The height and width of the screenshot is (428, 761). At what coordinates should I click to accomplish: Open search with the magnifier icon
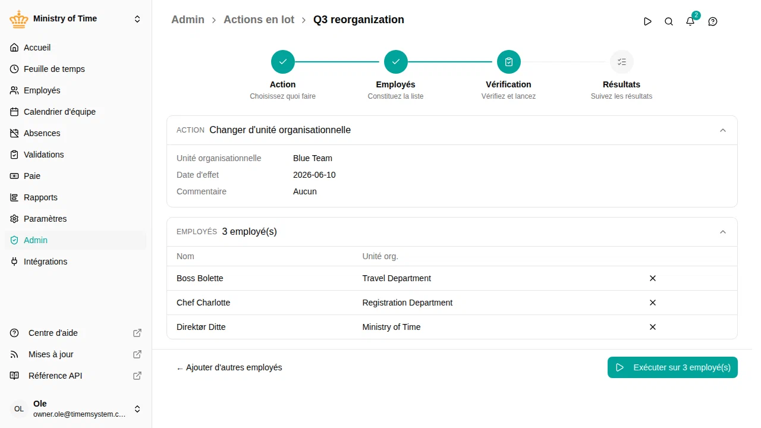click(x=669, y=21)
